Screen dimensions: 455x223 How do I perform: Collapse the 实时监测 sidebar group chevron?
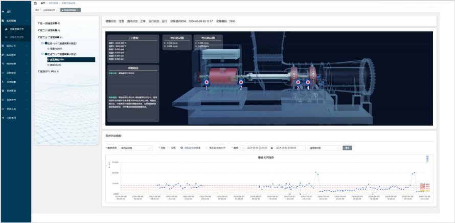coord(27,21)
